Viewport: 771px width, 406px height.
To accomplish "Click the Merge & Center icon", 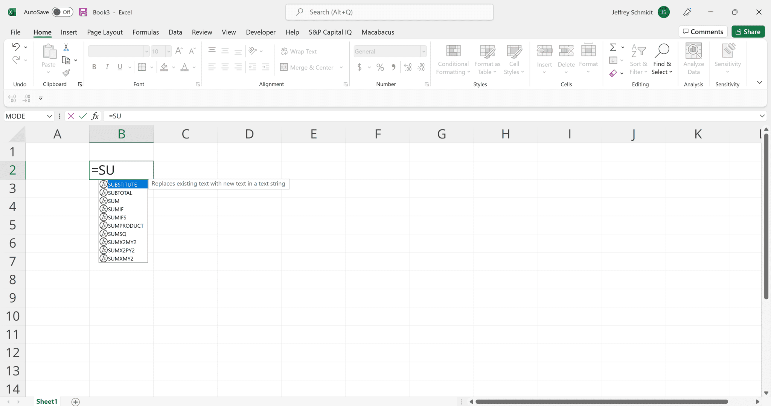I will pyautogui.click(x=283, y=67).
